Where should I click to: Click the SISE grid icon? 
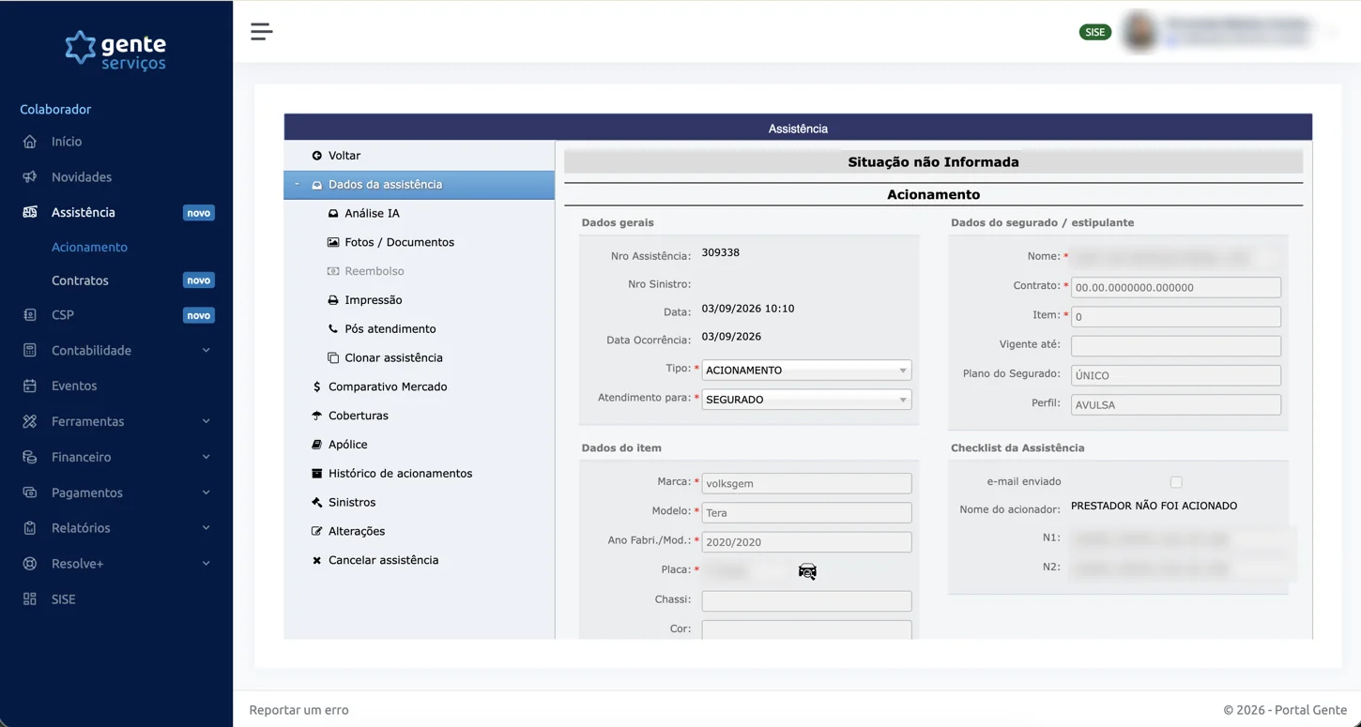pos(30,599)
